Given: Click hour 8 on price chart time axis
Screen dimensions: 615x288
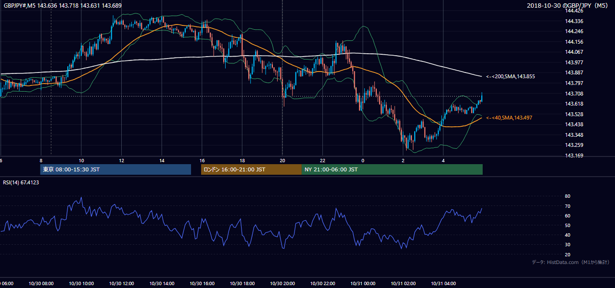Looking at the screenshot, I should click(x=41, y=161).
